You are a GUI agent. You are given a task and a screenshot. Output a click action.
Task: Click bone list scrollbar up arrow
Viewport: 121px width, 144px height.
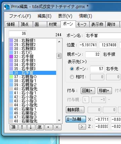pos(59,42)
